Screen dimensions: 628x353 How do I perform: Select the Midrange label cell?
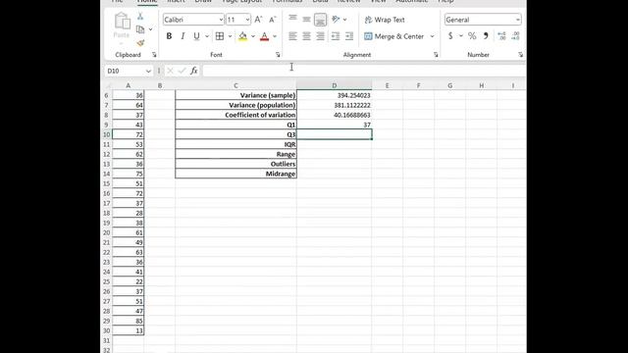(235, 174)
